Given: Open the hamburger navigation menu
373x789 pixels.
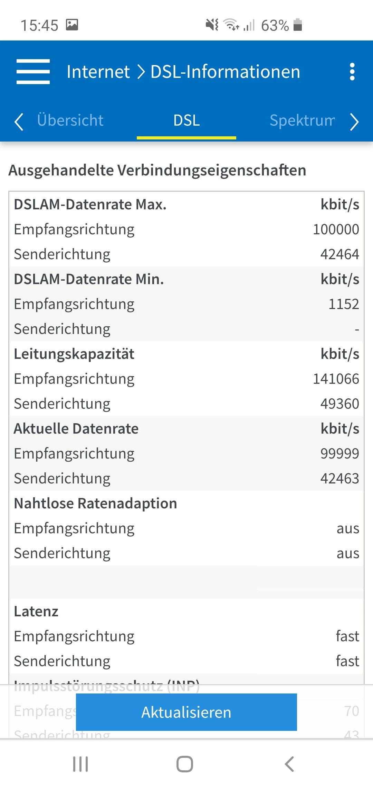Looking at the screenshot, I should point(33,72).
